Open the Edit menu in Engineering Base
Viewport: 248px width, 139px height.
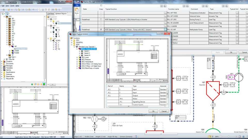[3, 6]
